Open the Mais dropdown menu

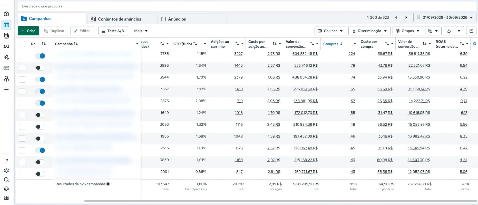point(141,31)
